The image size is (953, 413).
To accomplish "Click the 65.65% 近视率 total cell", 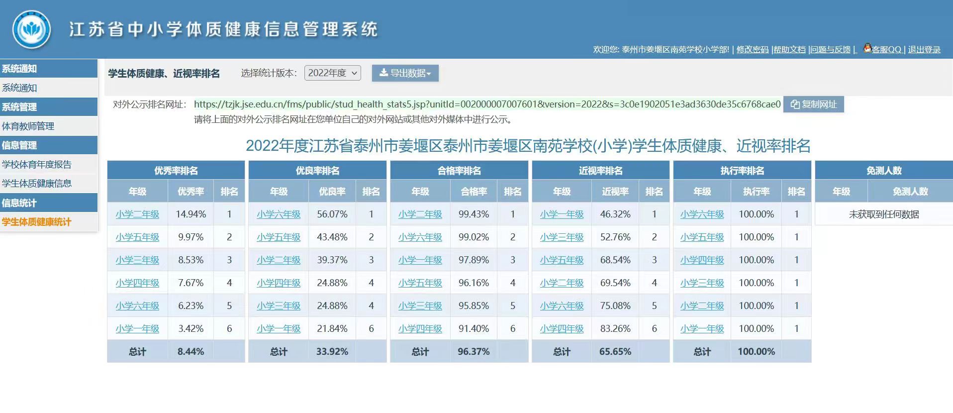I will click(615, 352).
